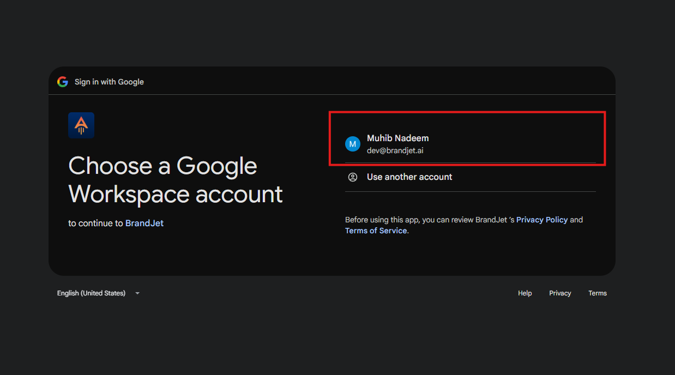Screen dimensions: 675x375
Task: Open the BrandJet link under the heading
Action: [144, 223]
